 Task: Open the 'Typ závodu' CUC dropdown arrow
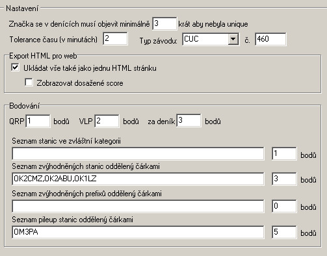[233, 39]
